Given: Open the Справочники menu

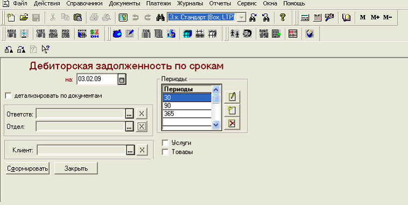Looking at the screenshot, I should [85, 4].
